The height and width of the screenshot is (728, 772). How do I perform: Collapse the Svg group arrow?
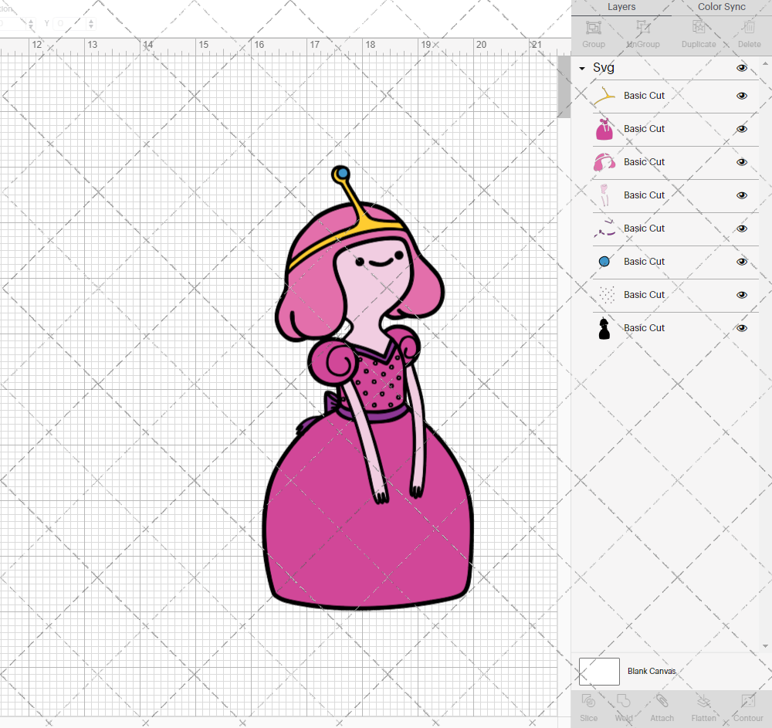(x=582, y=69)
